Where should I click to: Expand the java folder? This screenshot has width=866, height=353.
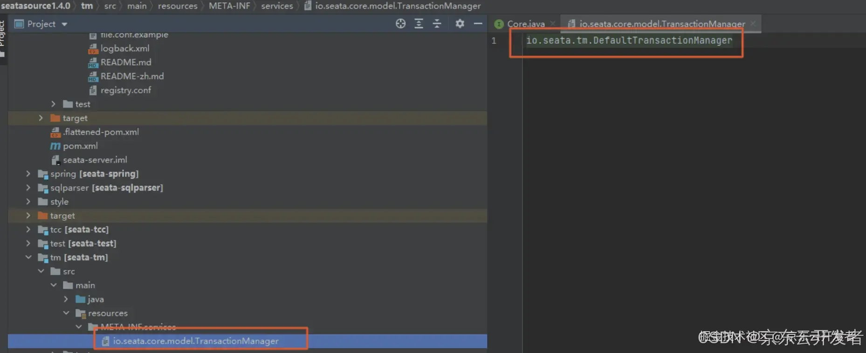[x=66, y=299]
